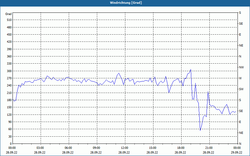This screenshot has height=156, width=250.
Task: Select the 15:00 time label
Action: pyautogui.click(x=153, y=148)
